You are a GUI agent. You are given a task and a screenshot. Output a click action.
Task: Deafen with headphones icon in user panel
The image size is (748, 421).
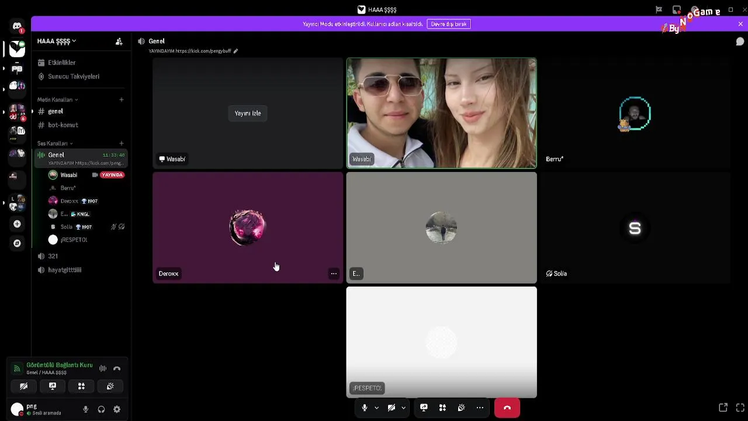pyautogui.click(x=101, y=410)
